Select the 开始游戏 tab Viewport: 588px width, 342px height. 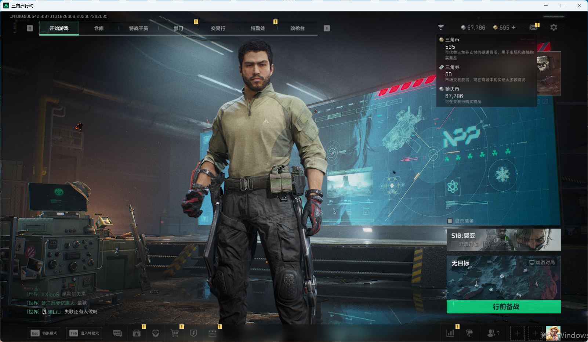(59, 28)
